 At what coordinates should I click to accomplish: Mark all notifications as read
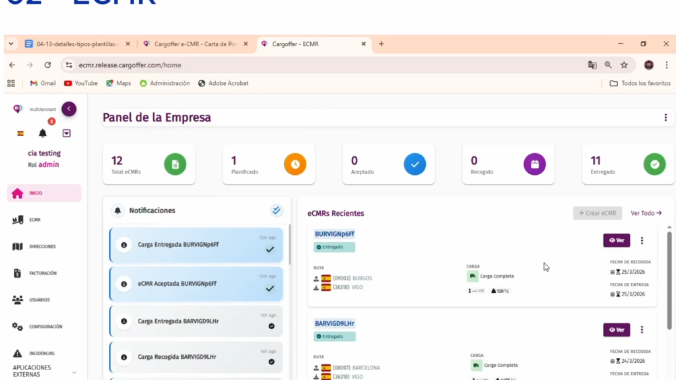277,210
